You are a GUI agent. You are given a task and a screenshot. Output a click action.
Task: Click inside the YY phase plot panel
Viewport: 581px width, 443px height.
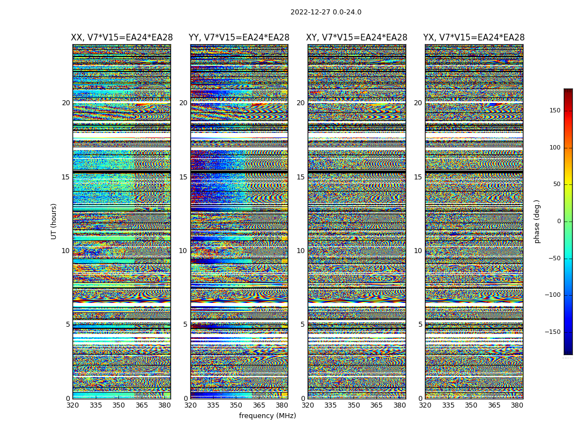[239, 221]
